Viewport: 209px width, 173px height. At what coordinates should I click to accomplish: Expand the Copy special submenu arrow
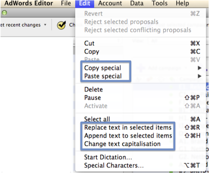pos(199,68)
